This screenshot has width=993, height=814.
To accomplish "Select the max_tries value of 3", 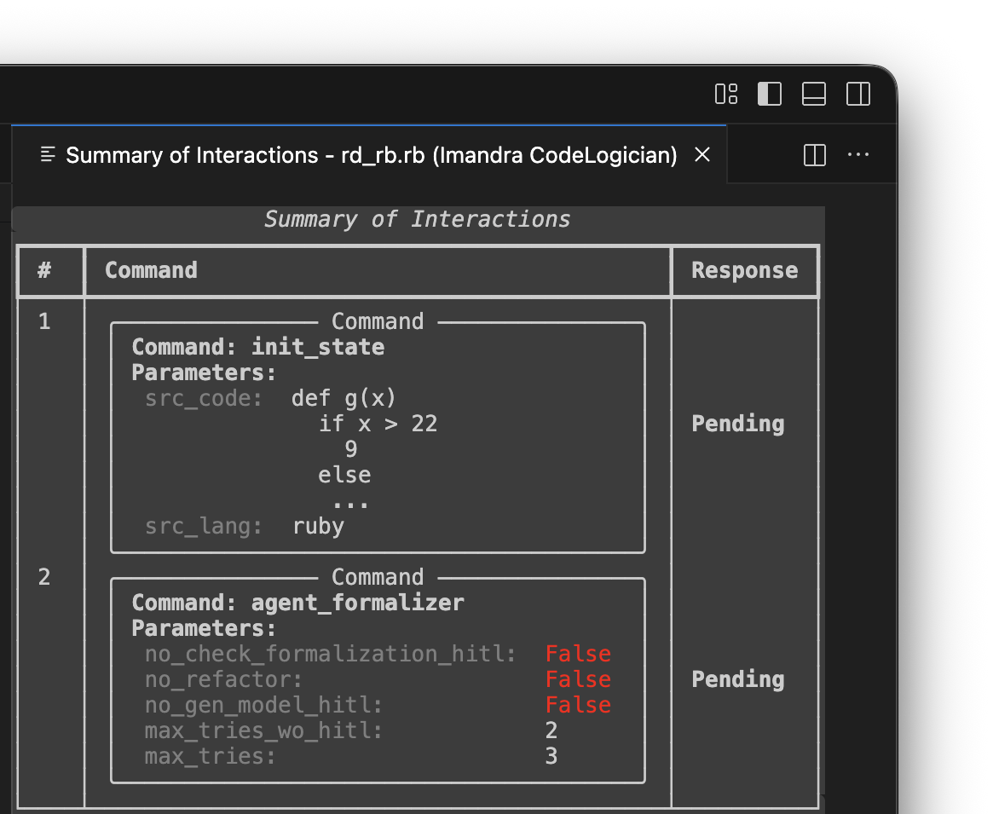I will (x=551, y=755).
